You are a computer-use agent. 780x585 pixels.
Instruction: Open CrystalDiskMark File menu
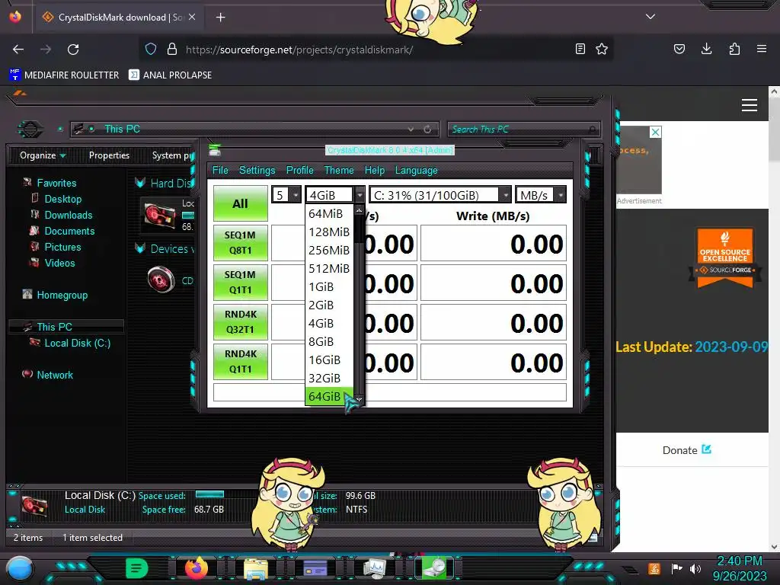pyautogui.click(x=220, y=170)
